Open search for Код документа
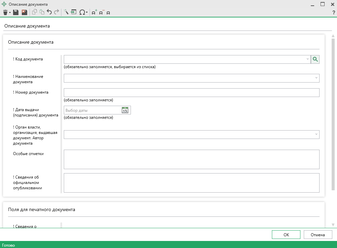The width and height of the screenshot is (337, 248). (x=315, y=59)
